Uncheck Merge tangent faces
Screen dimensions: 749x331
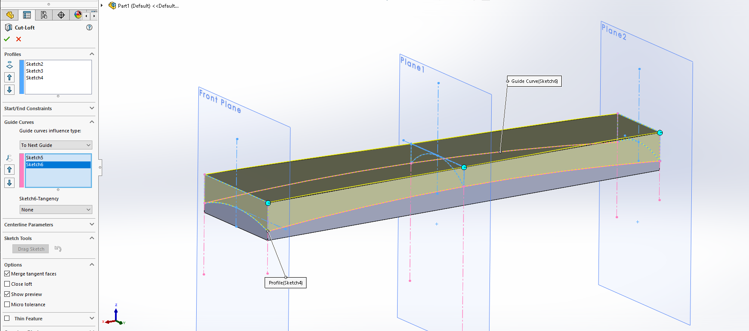7,274
